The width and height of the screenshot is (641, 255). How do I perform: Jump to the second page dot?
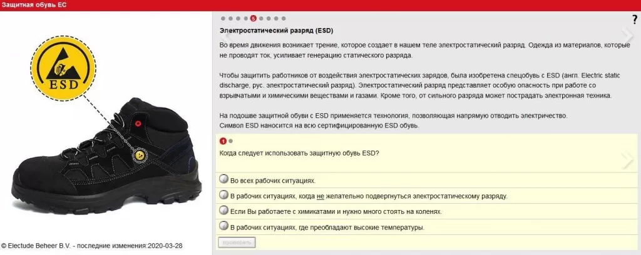(x=230, y=18)
